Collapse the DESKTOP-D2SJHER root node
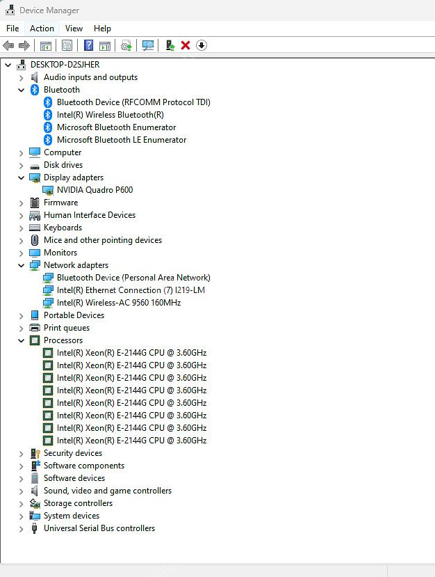Image resolution: width=435 pixels, height=577 pixels. (8, 65)
